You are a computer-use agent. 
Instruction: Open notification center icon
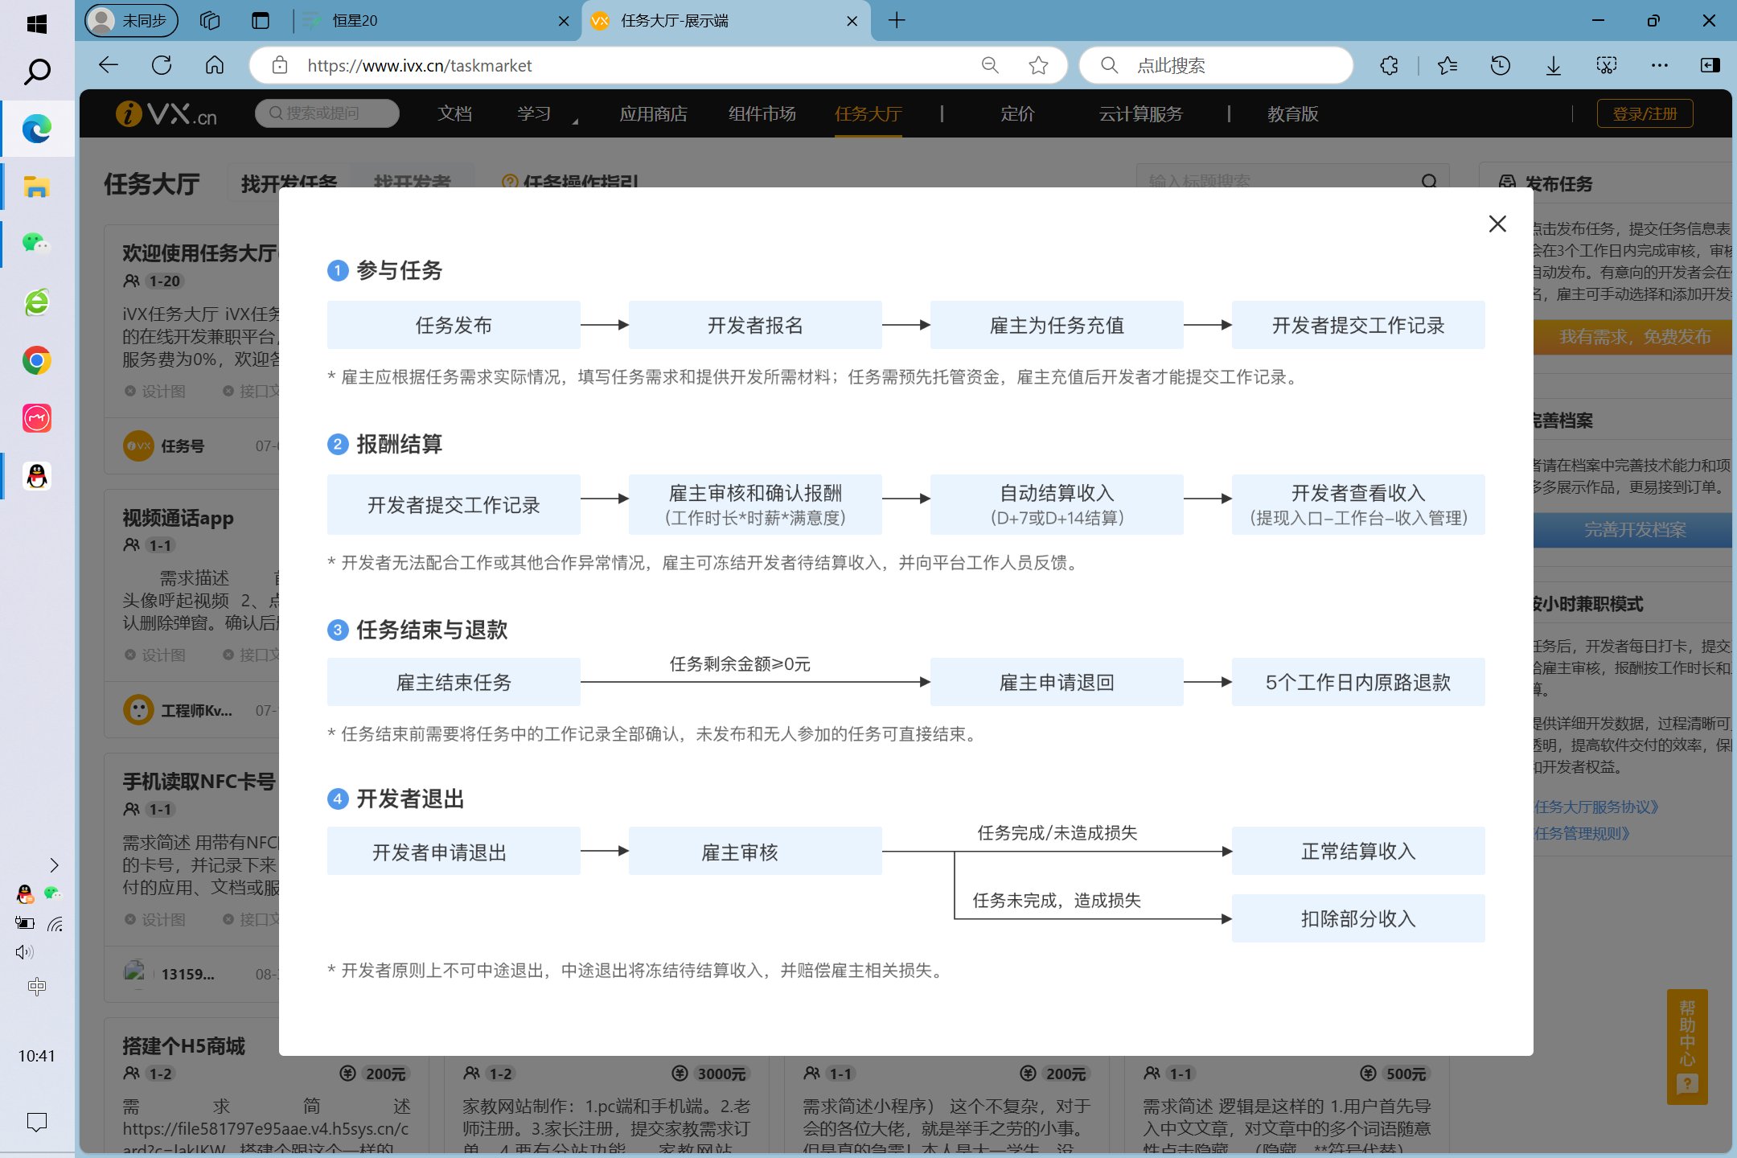coord(37,1121)
